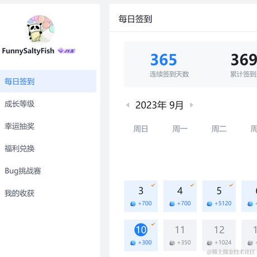Click the 连续签到天数 label
Image resolution: width=257 pixels, height=257 pixels.
[169, 74]
